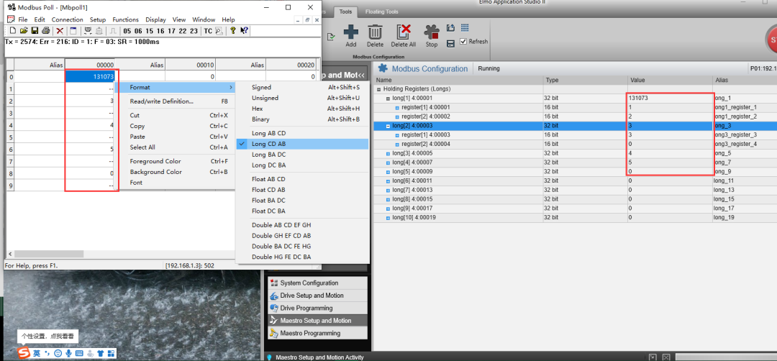
Task: Click the Delete All icon in Elmo ribbon
Action: (404, 32)
